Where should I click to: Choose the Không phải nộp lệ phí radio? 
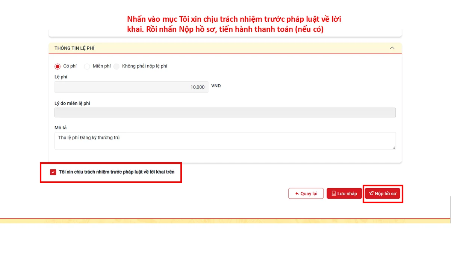coord(117,66)
